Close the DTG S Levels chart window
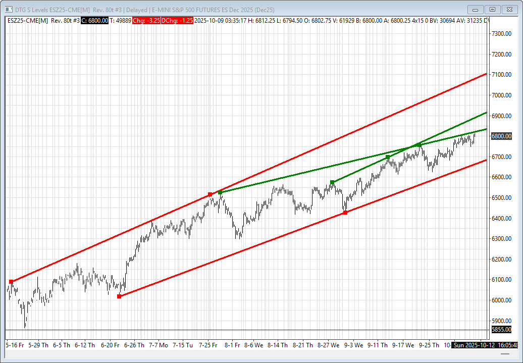523x363 pixels. point(510,9)
